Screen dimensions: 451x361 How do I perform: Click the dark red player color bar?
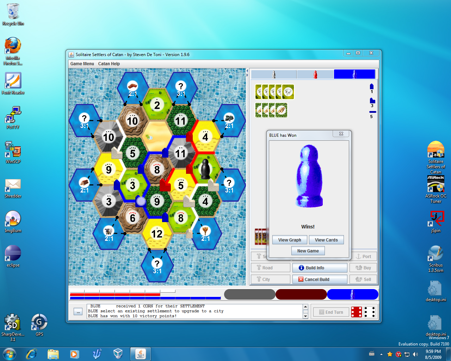point(301,294)
